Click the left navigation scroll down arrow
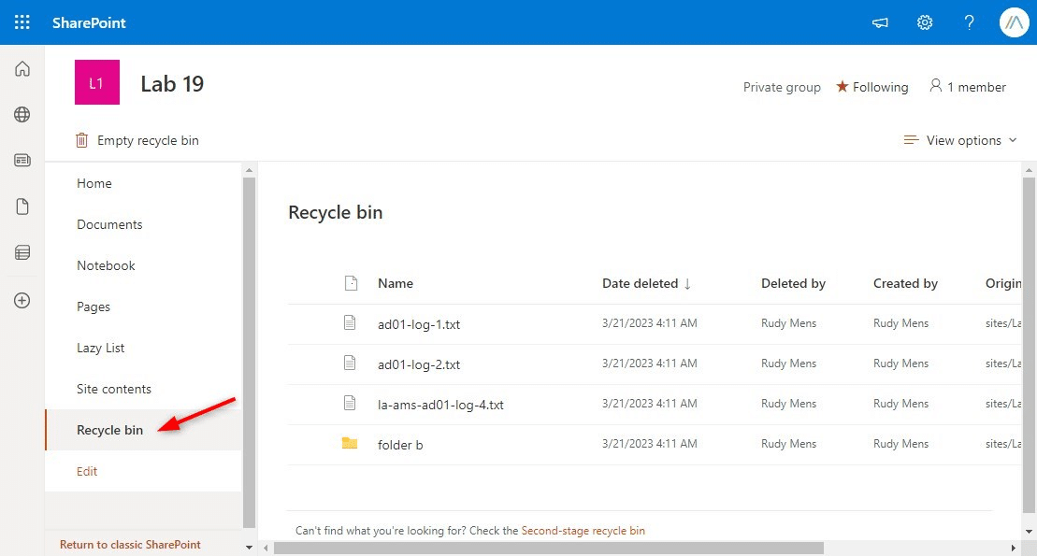This screenshot has width=1037, height=556. coord(249,548)
